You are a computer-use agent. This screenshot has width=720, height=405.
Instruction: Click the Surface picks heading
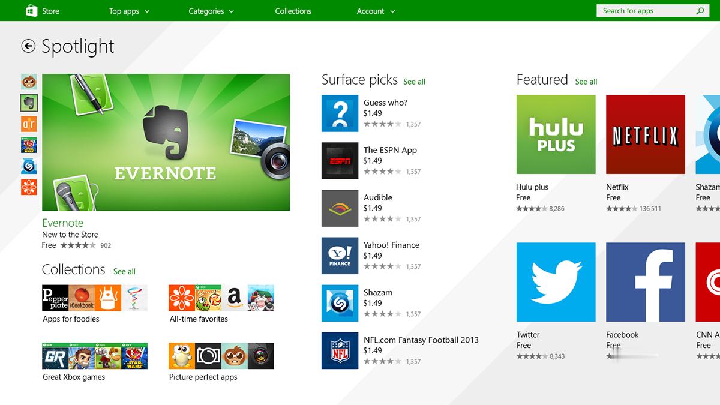[x=359, y=80]
